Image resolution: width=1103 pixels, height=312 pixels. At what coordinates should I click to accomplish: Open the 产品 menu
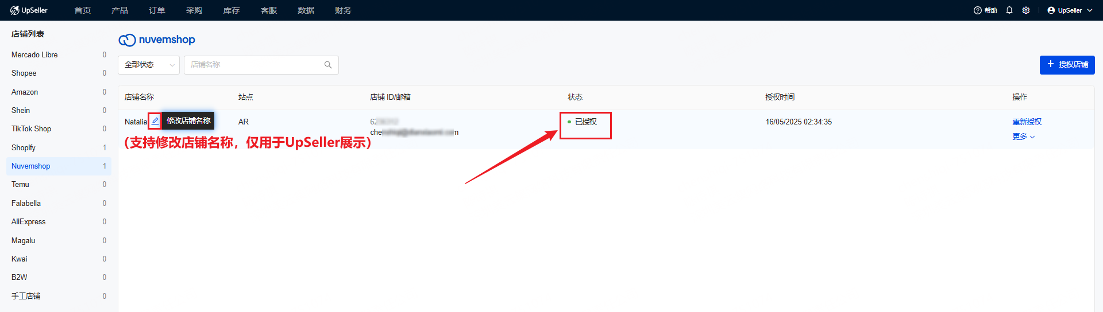pos(119,10)
